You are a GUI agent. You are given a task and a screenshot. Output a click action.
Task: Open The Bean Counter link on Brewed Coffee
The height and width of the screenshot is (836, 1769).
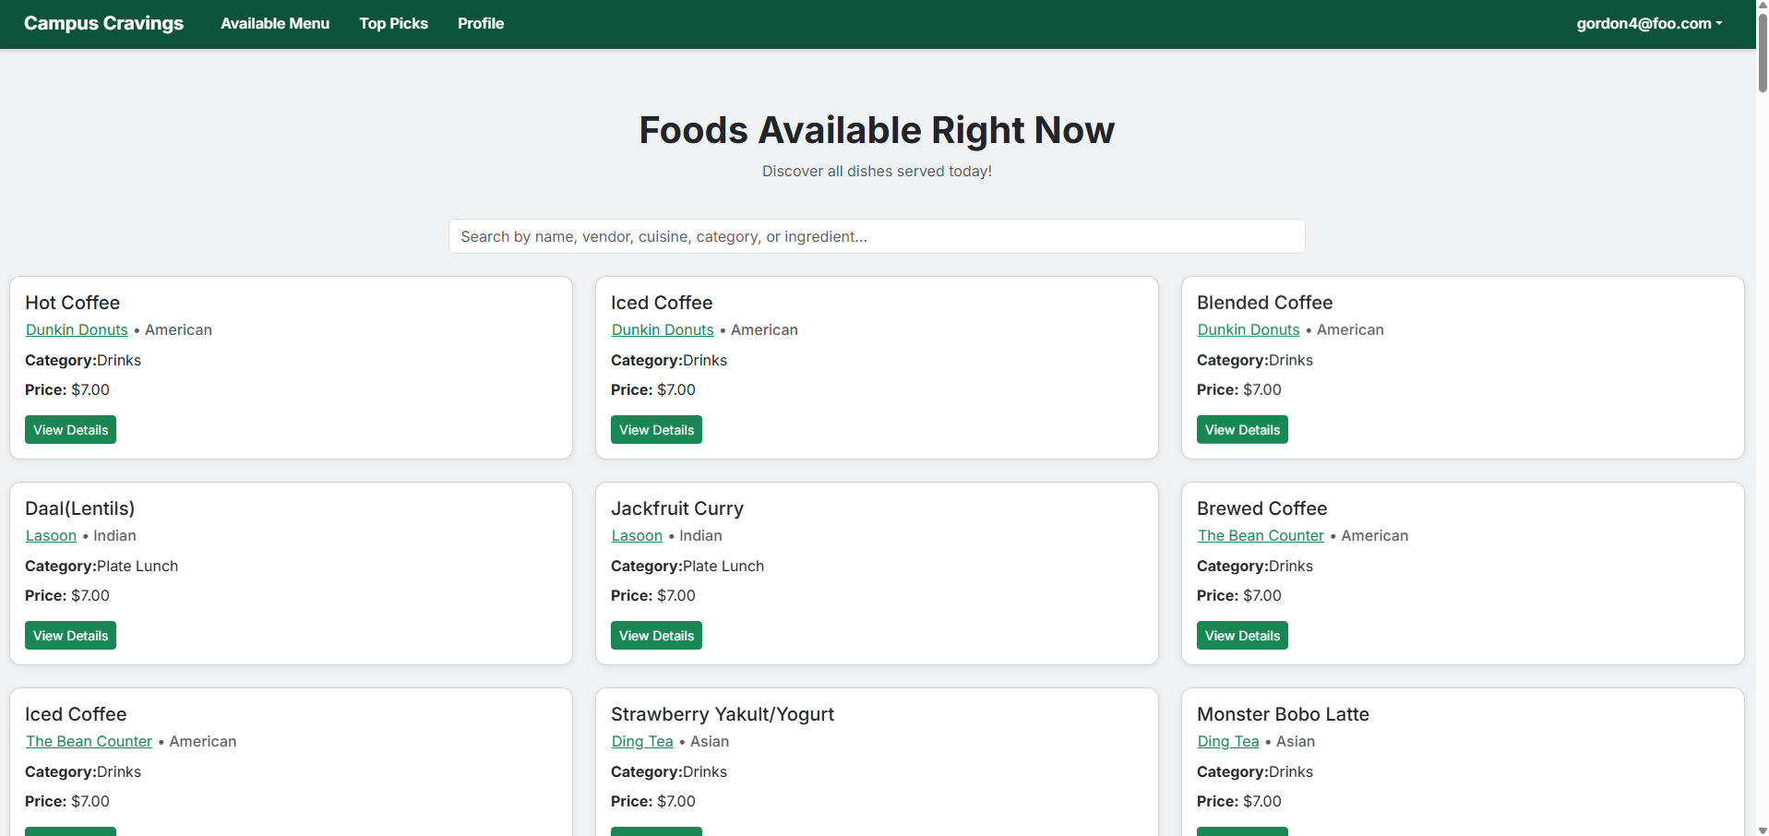tap(1260, 536)
